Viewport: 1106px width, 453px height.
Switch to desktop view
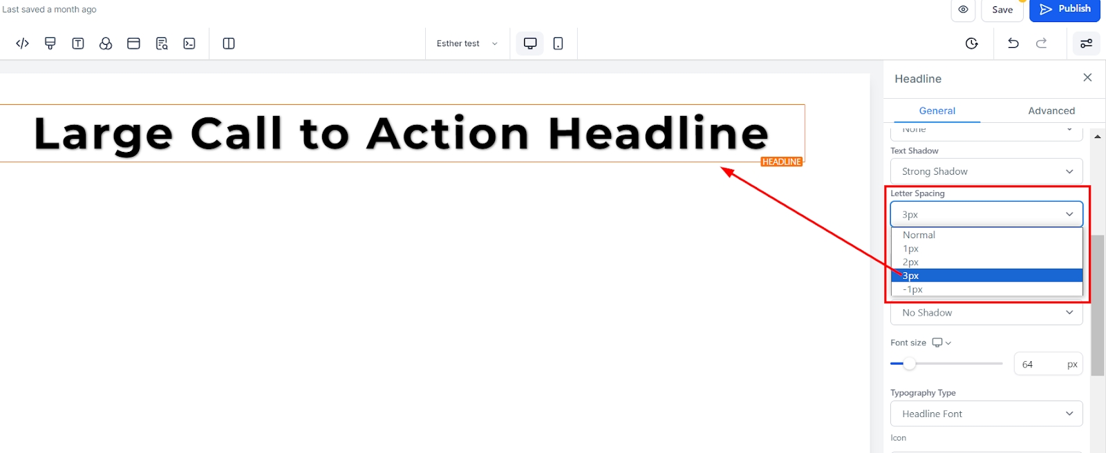pyautogui.click(x=530, y=44)
